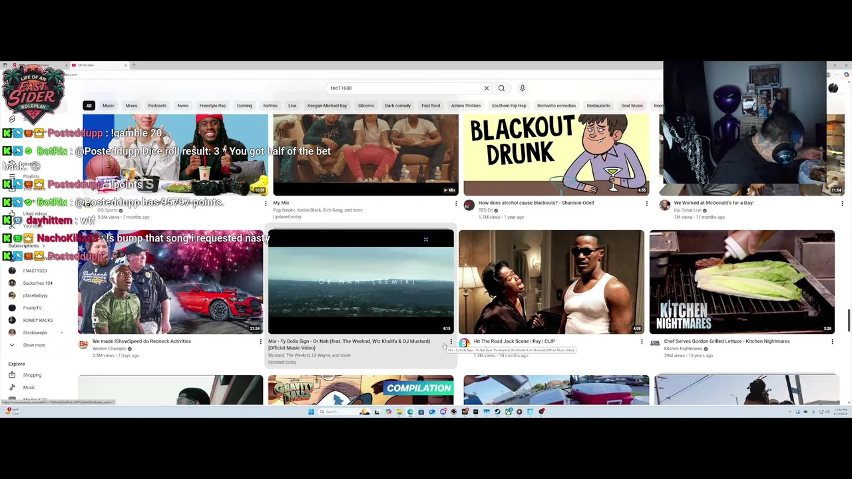
Task: Close the YouTube browser tab
Action: 126,65
